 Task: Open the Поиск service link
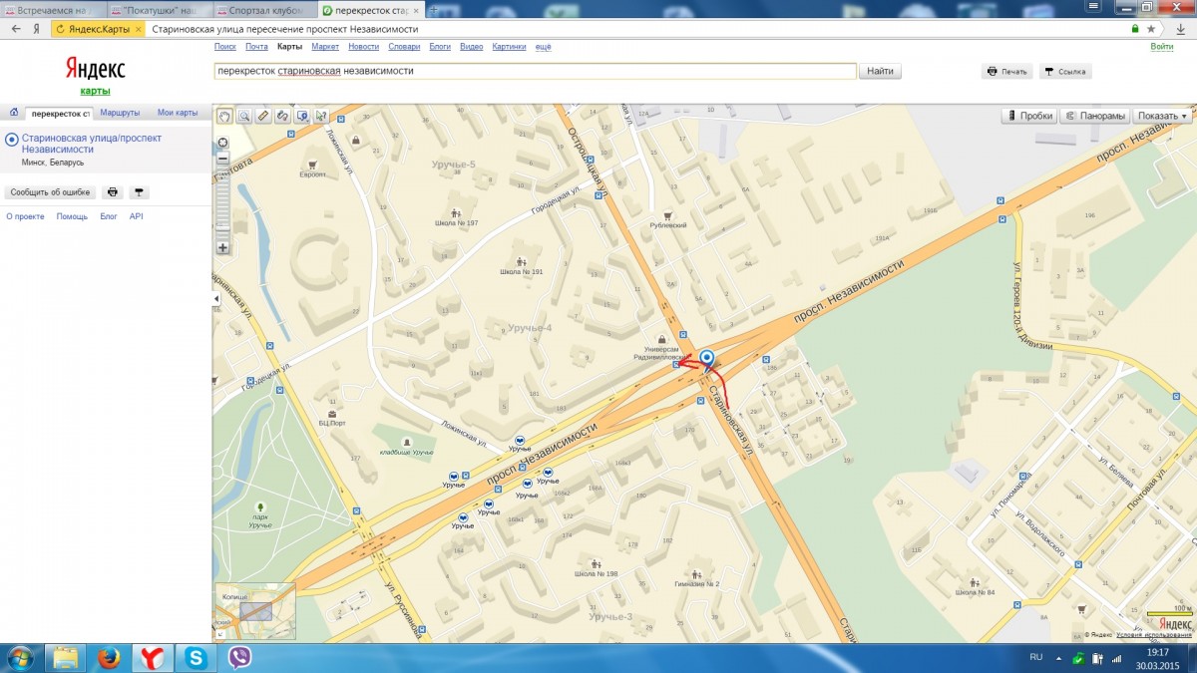225,47
